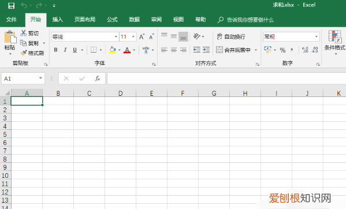Apply the red font color A
Screen dimensions: 346x209
click(x=127, y=50)
